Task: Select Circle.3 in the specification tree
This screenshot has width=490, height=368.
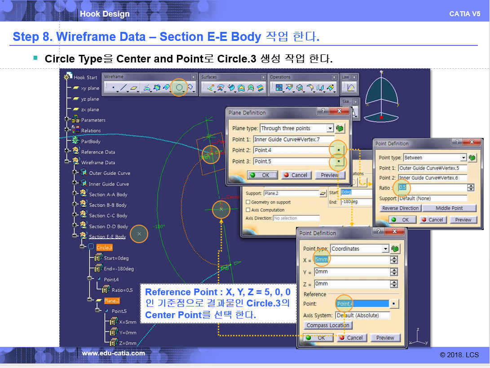Action: 104,248
